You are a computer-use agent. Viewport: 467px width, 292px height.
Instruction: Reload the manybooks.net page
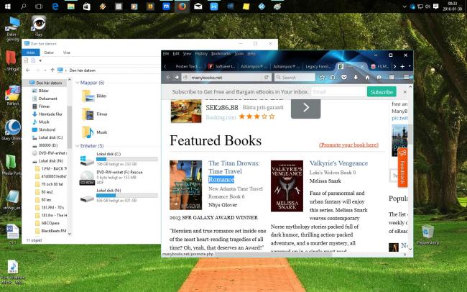pos(267,77)
